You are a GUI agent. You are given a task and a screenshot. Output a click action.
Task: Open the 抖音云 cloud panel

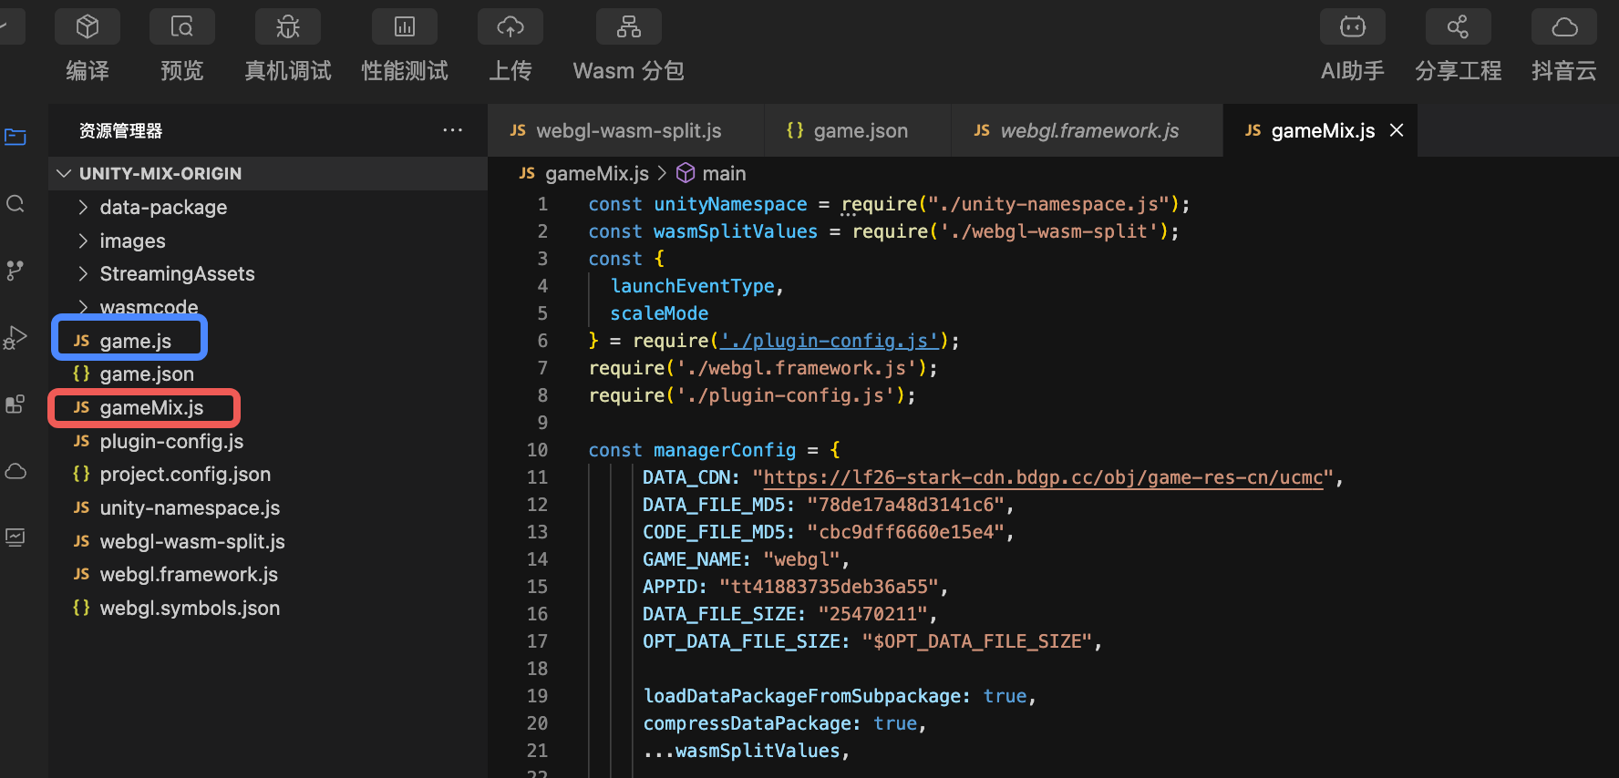1564,27
